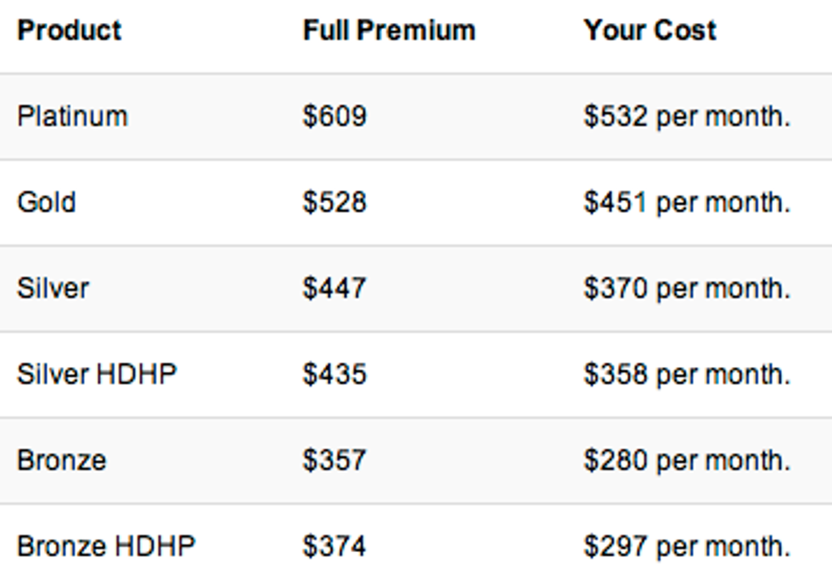Click the Bronze product name

(x=62, y=460)
